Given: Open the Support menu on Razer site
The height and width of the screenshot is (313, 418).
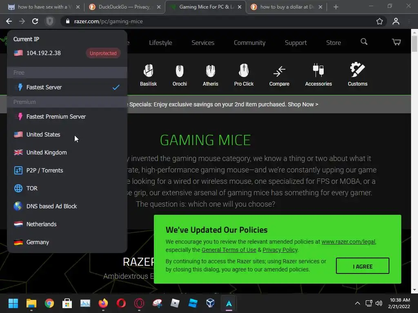Looking at the screenshot, I should pyautogui.click(x=296, y=42).
